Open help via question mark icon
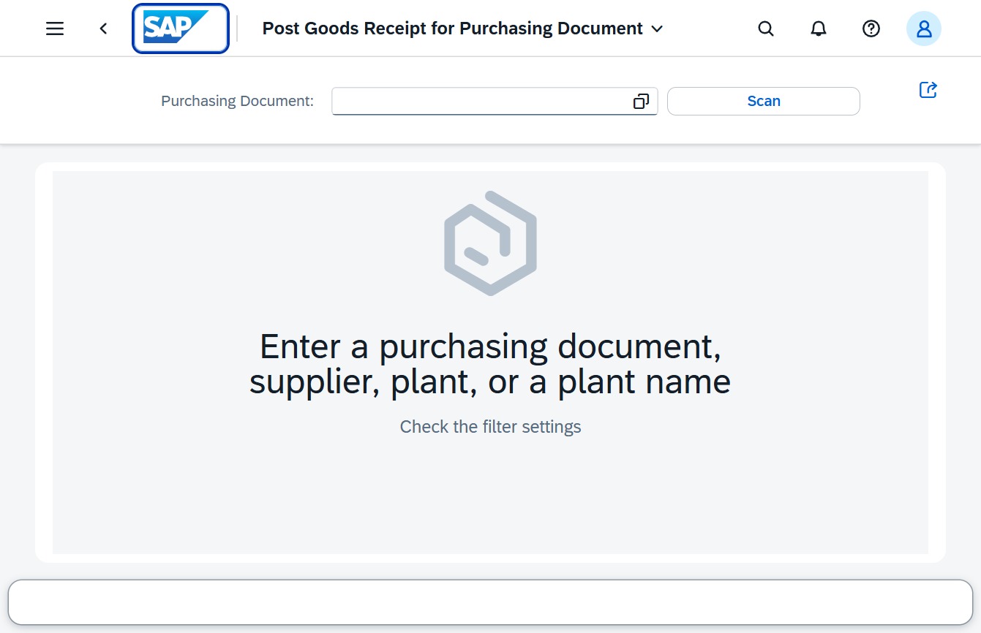Screen dimensions: 981x633 tap(871, 29)
